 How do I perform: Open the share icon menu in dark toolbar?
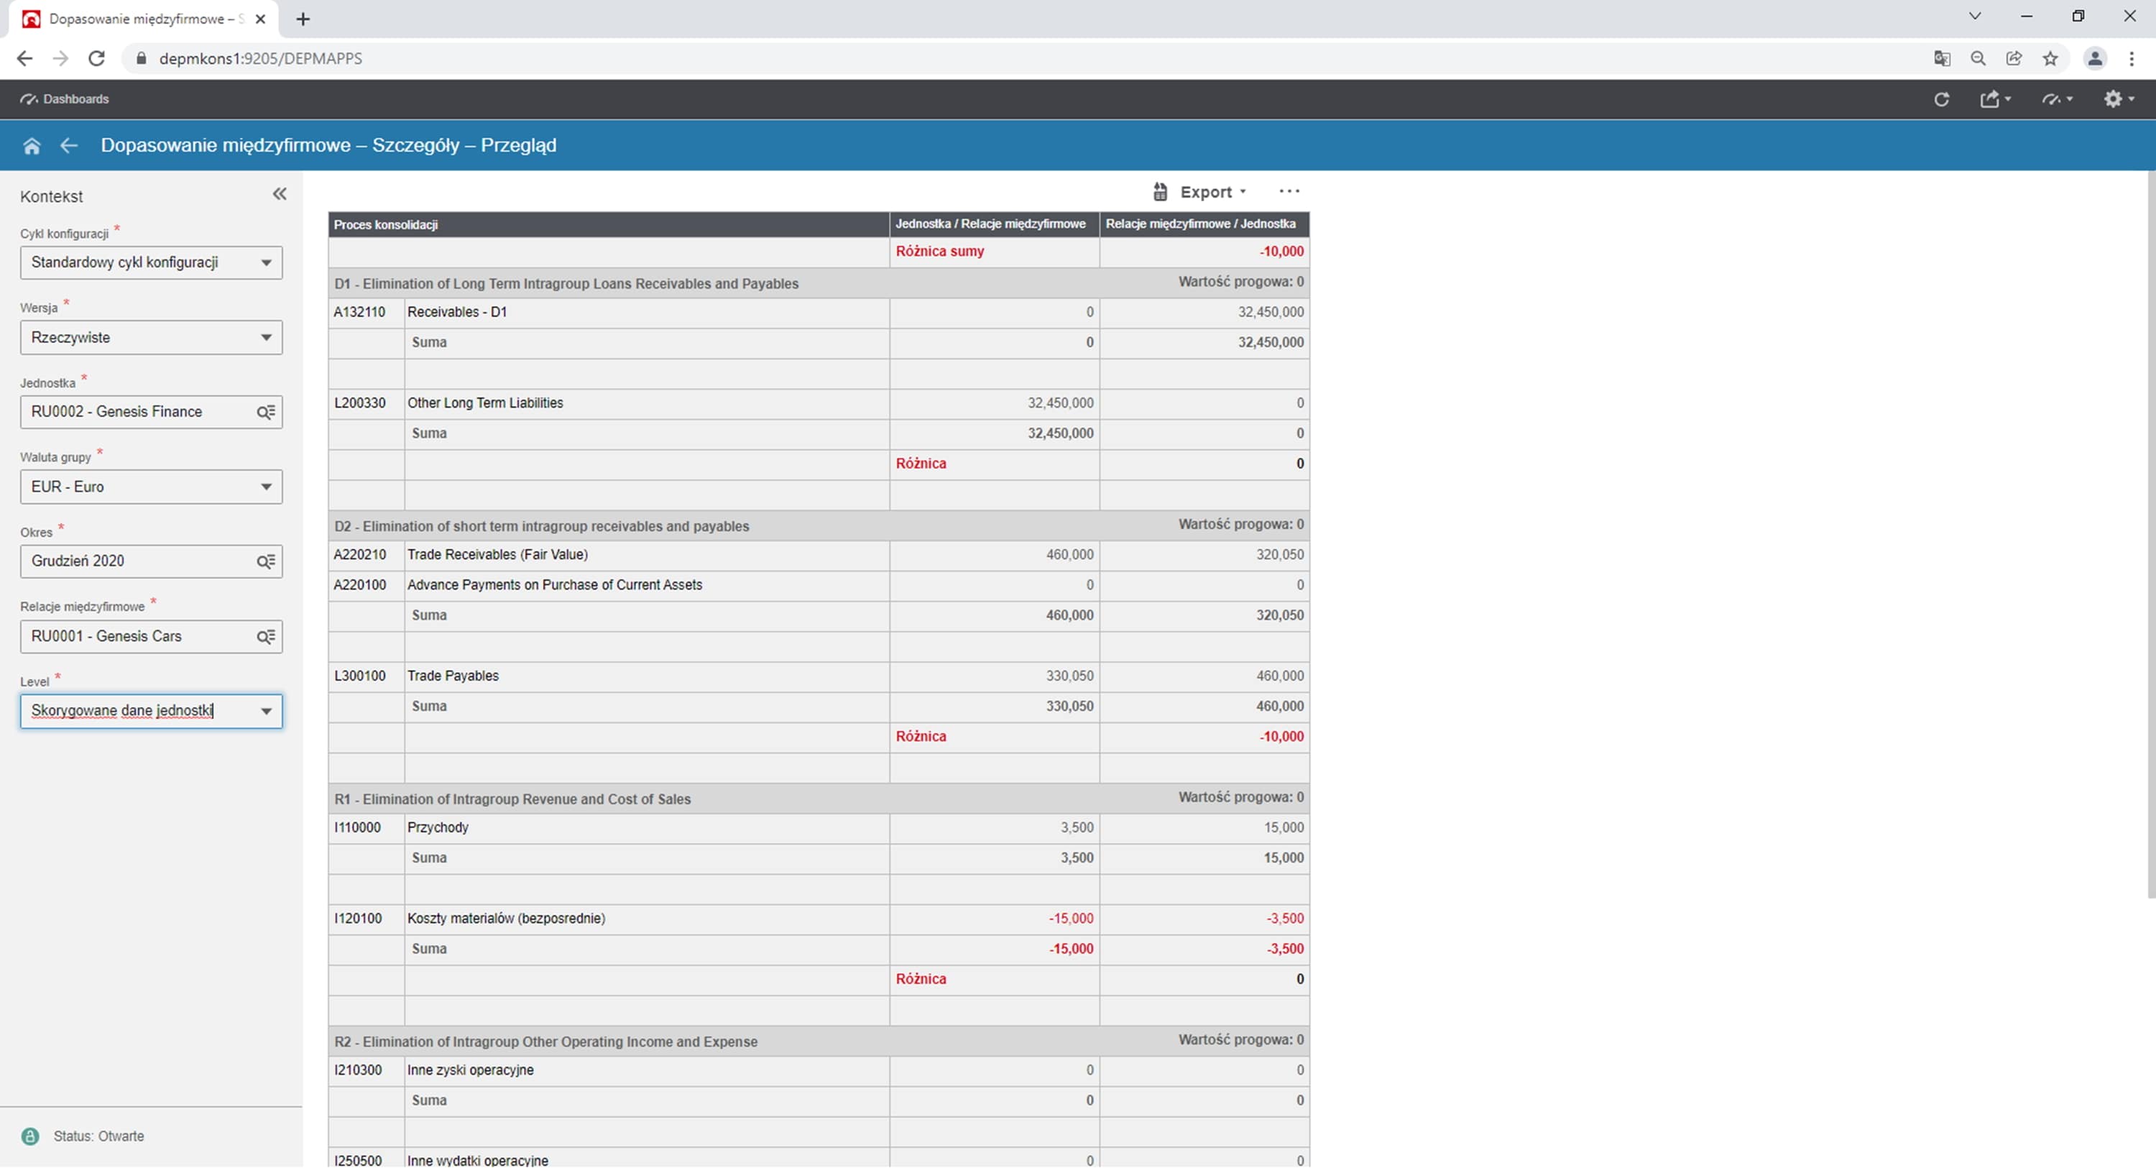(1993, 100)
